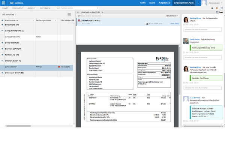The image size is (225, 141).
Task: Click the invoice list horizontal scrollbar
Action: click(18, 126)
